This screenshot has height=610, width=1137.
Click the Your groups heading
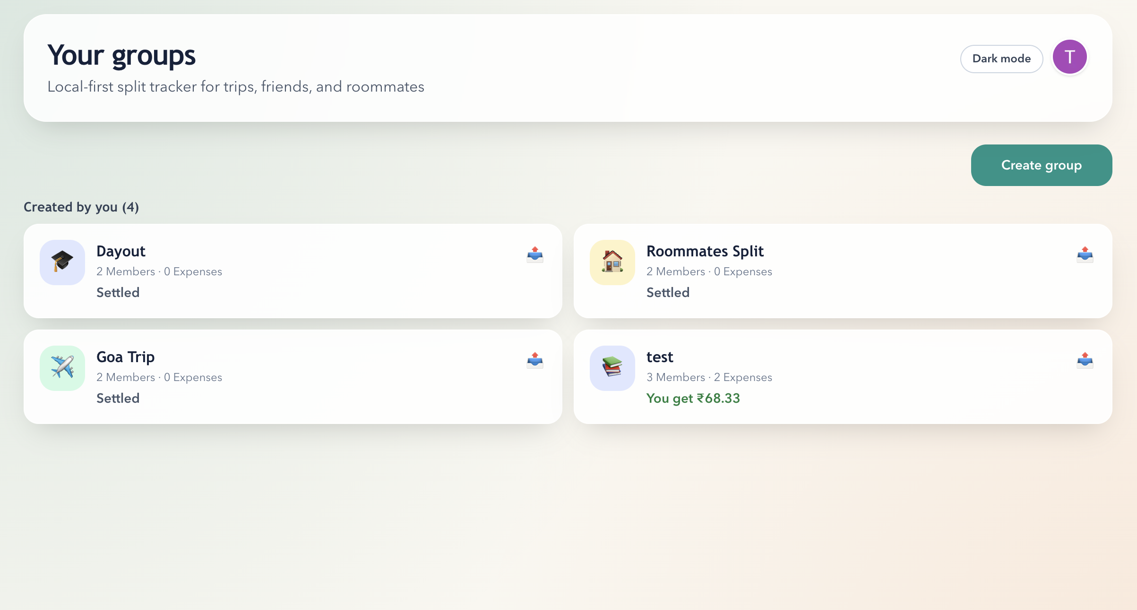(121, 55)
